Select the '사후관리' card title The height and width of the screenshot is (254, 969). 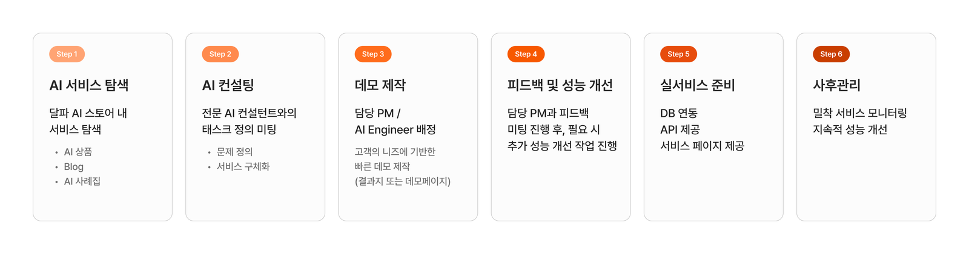click(837, 85)
